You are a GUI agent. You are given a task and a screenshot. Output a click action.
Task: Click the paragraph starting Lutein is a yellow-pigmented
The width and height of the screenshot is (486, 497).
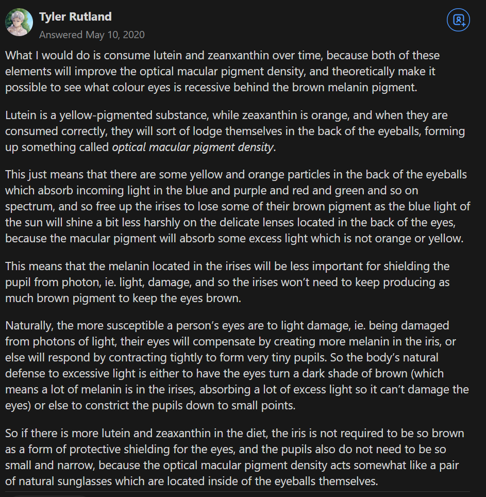235,131
